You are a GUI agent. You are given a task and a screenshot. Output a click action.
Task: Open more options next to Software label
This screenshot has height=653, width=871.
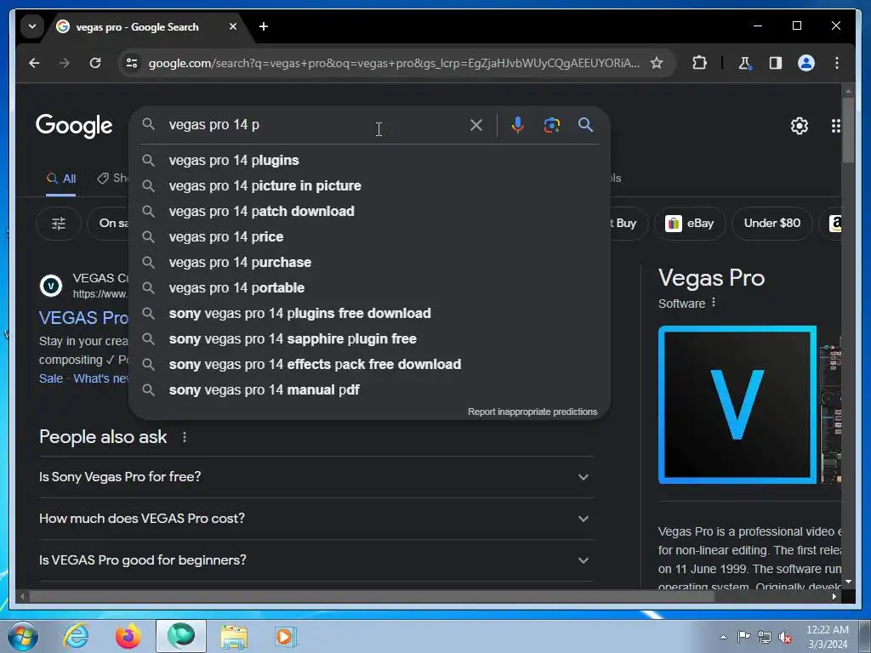(714, 303)
